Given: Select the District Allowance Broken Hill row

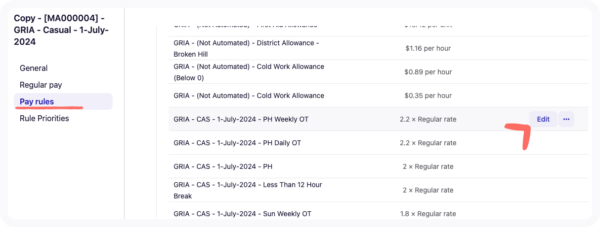Looking at the screenshot, I should point(379,48).
